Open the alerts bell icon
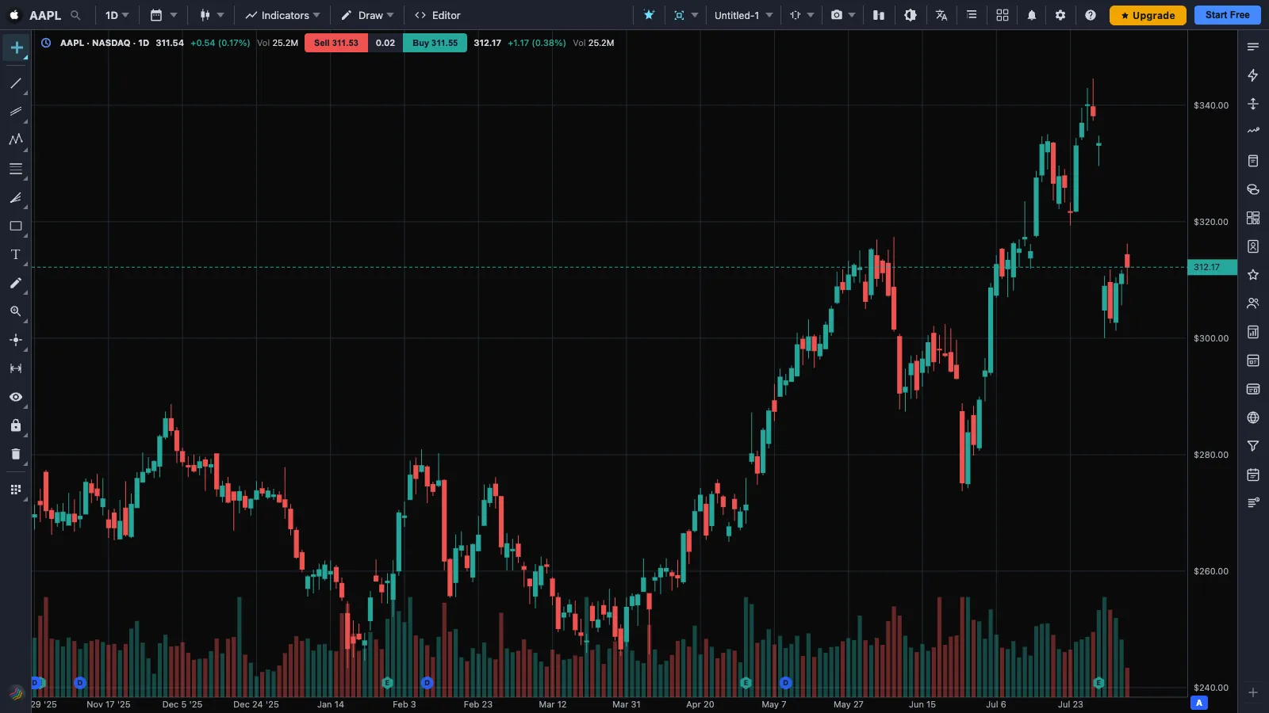This screenshot has width=1269, height=713. 1032,15
